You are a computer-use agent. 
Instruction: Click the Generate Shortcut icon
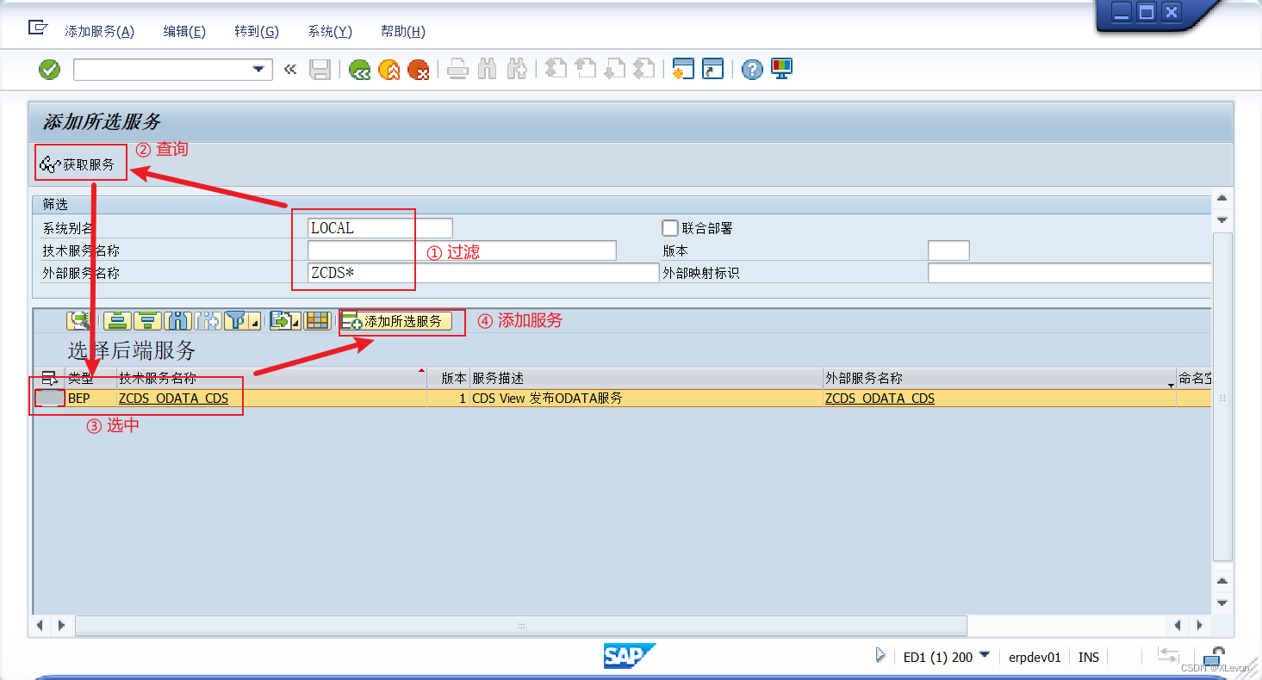click(713, 70)
